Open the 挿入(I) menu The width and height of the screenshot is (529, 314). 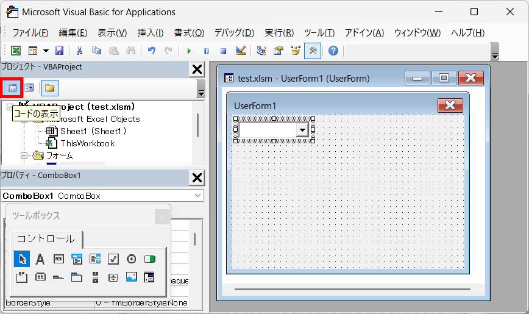151,33
